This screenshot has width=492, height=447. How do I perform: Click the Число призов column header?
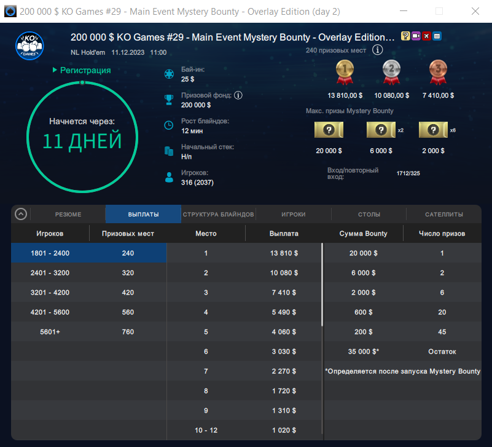[442, 234]
